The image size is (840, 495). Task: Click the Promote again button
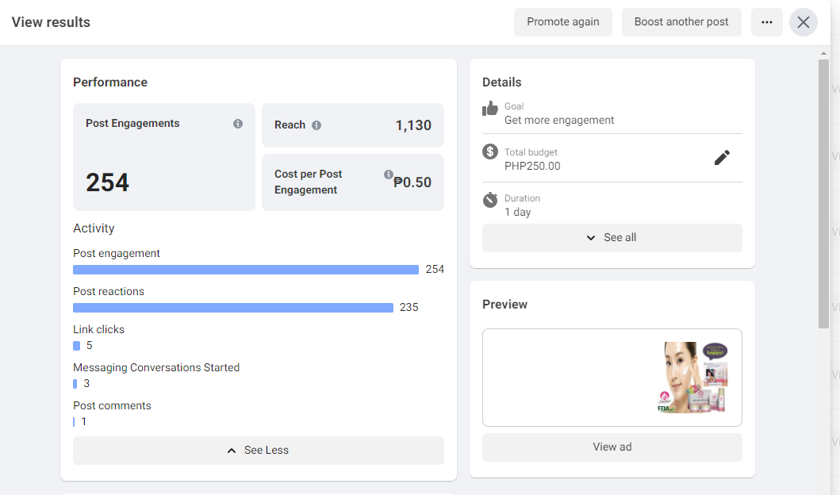563,22
